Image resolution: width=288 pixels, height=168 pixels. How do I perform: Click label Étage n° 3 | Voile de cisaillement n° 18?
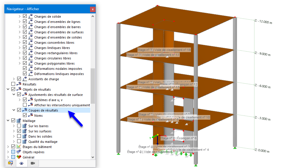point(164,50)
